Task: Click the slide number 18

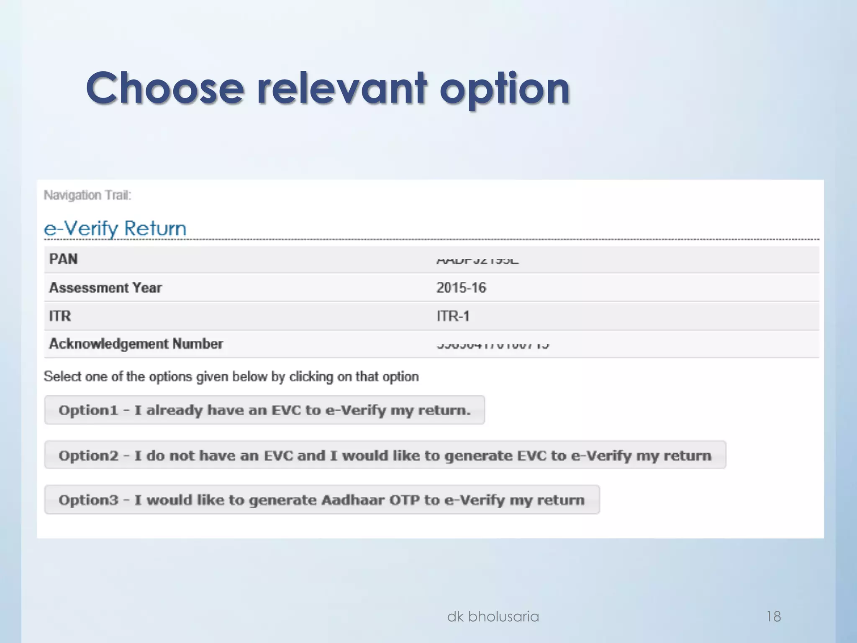Action: point(773,616)
